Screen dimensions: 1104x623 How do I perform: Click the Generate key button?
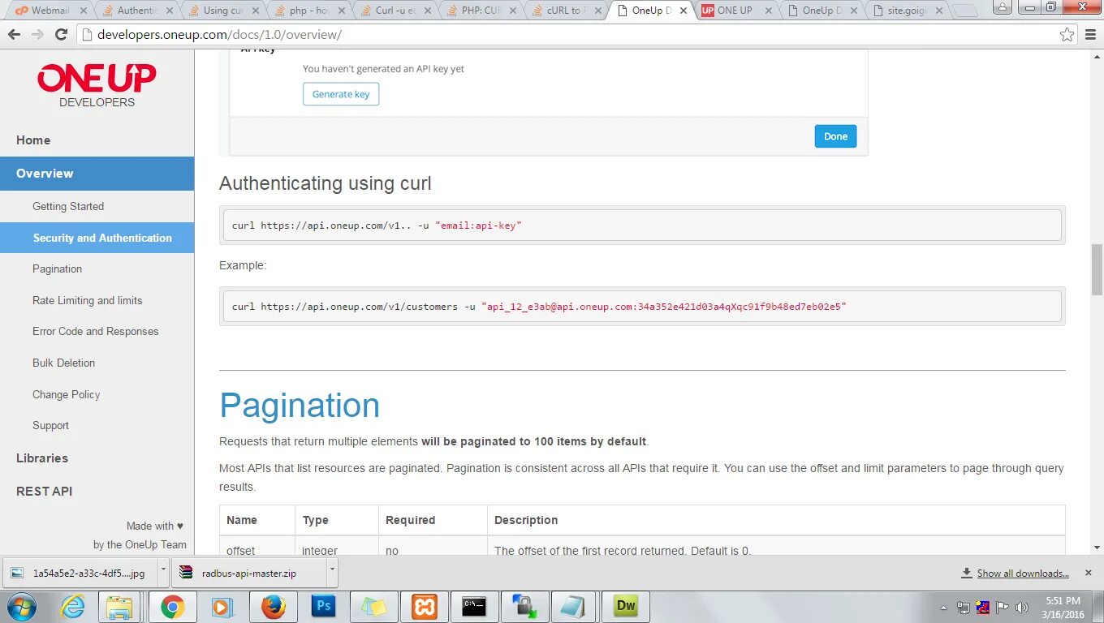341,94
